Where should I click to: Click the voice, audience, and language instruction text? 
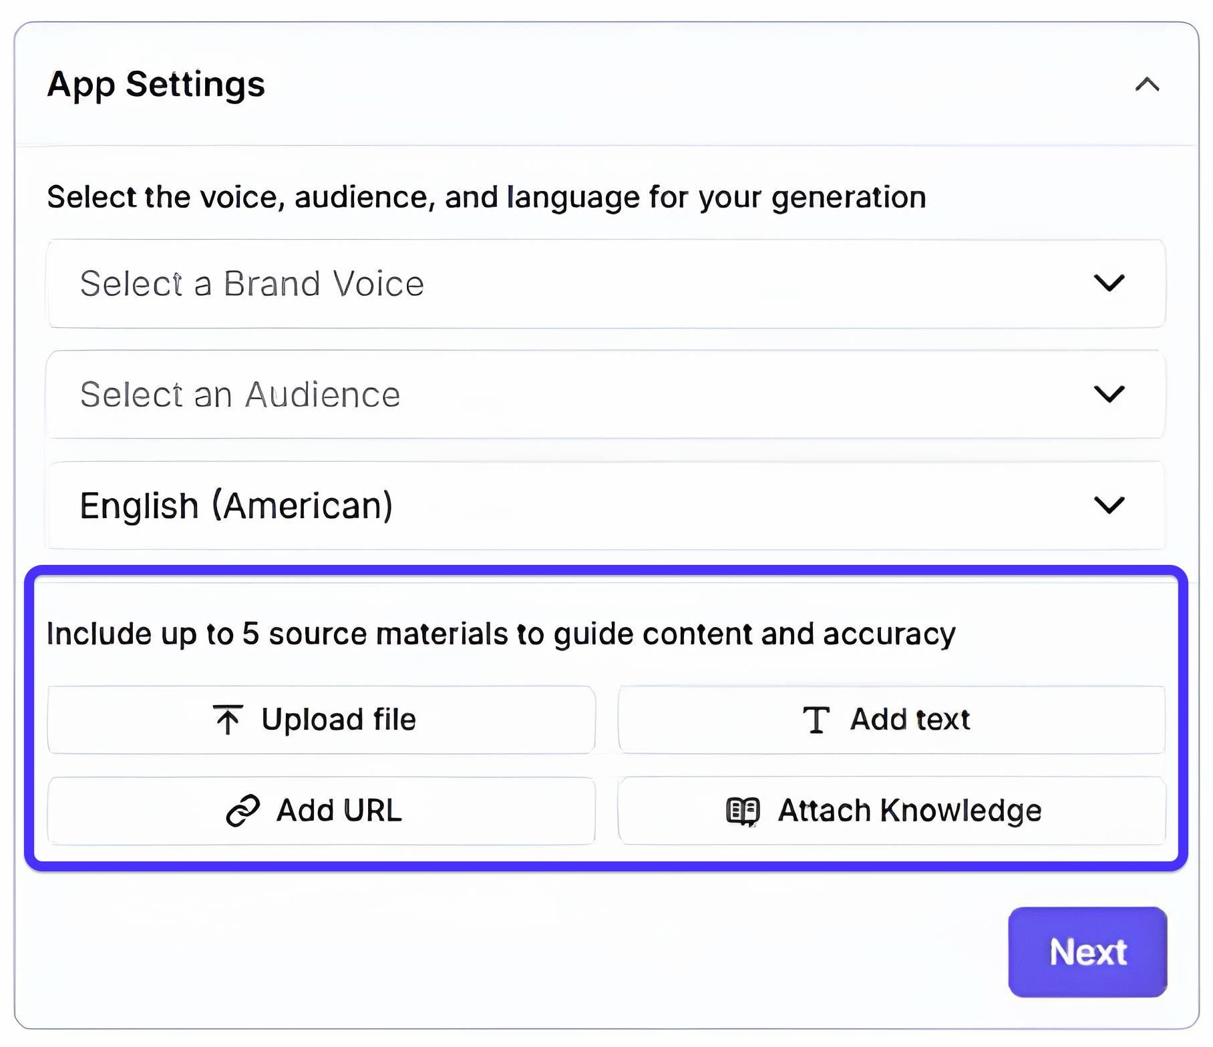[x=486, y=197]
